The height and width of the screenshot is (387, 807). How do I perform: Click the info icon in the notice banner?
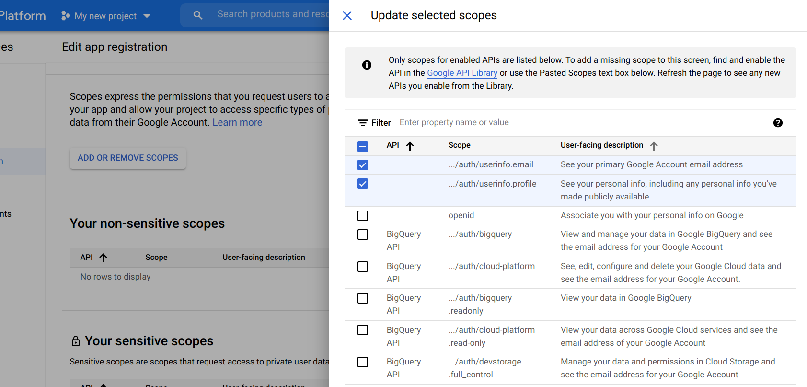(x=367, y=65)
